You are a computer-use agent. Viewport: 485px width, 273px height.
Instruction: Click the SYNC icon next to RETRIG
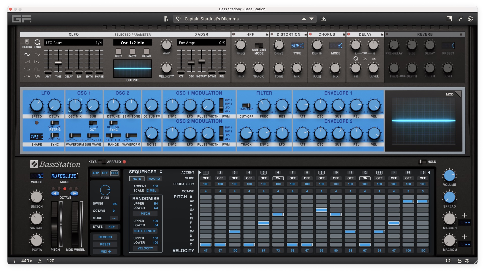37,43
